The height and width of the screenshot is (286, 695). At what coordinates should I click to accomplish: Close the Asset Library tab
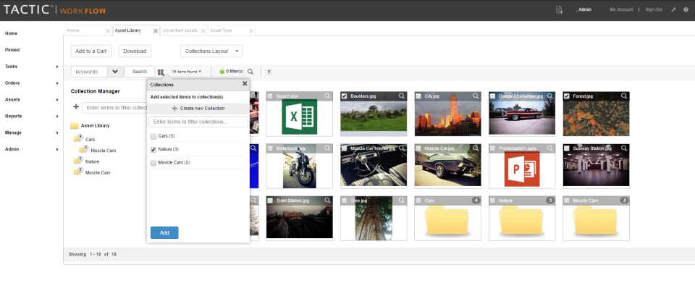(156, 31)
